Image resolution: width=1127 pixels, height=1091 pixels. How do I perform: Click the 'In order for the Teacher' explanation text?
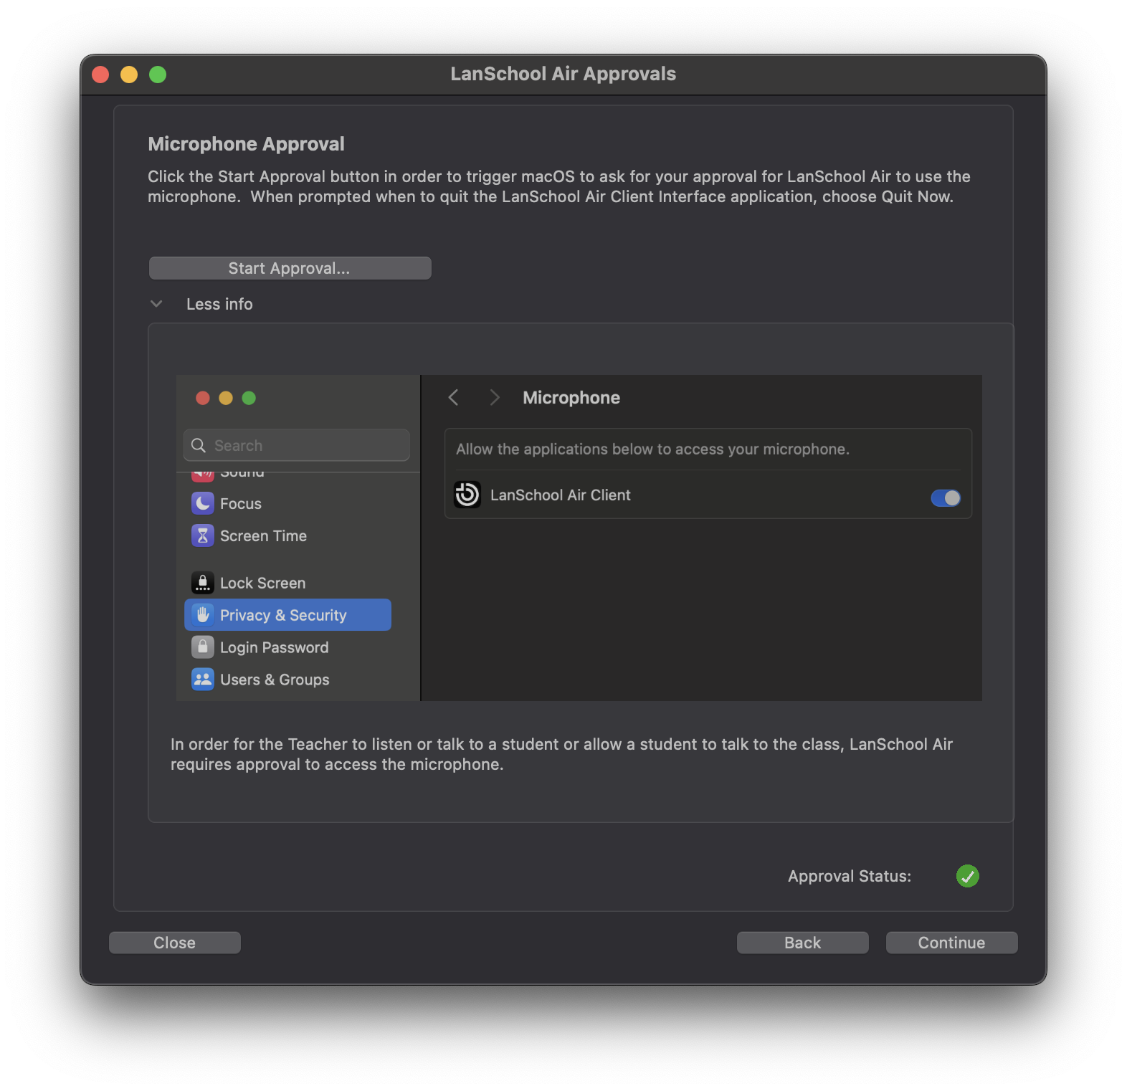click(561, 754)
